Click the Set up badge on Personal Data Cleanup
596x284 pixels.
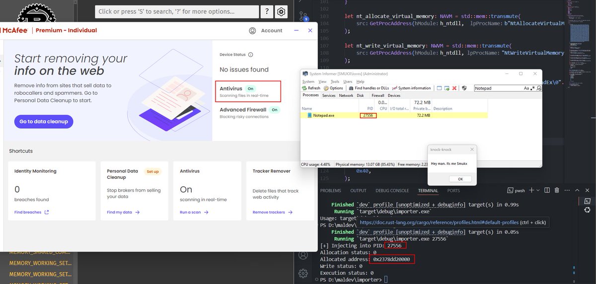[x=152, y=171]
